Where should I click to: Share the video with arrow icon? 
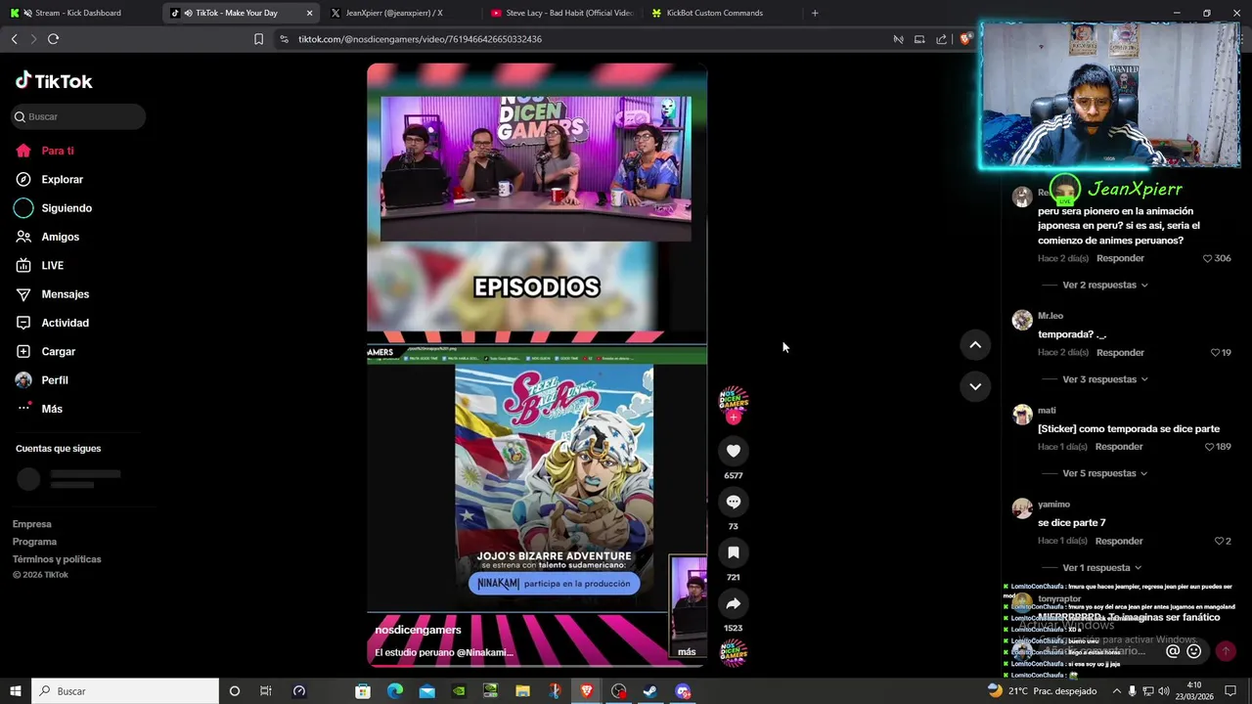click(734, 603)
